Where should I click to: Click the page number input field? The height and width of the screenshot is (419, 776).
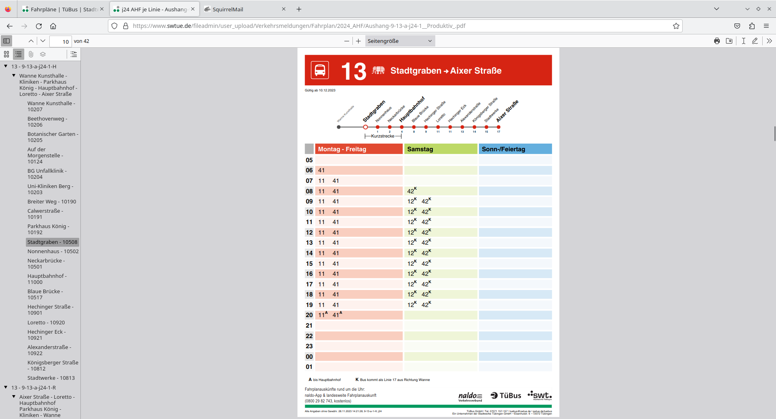60,41
